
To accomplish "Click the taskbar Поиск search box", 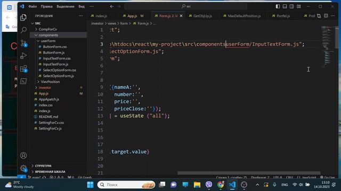I will [x=126, y=185].
